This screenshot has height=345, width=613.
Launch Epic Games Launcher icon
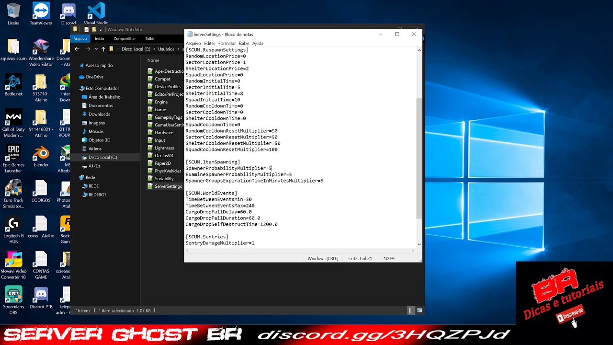(13, 158)
